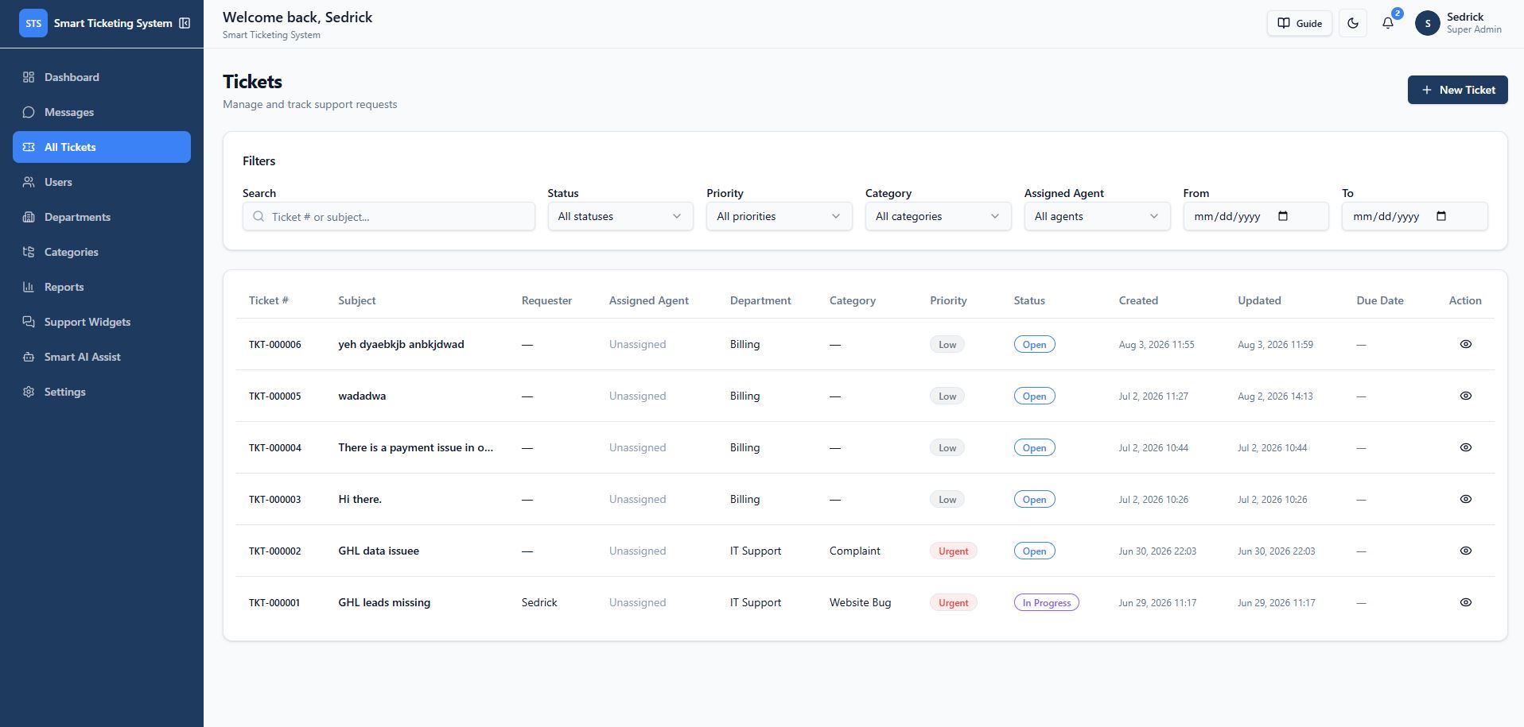
Task: Click the Categories tree icon
Action: click(29, 252)
